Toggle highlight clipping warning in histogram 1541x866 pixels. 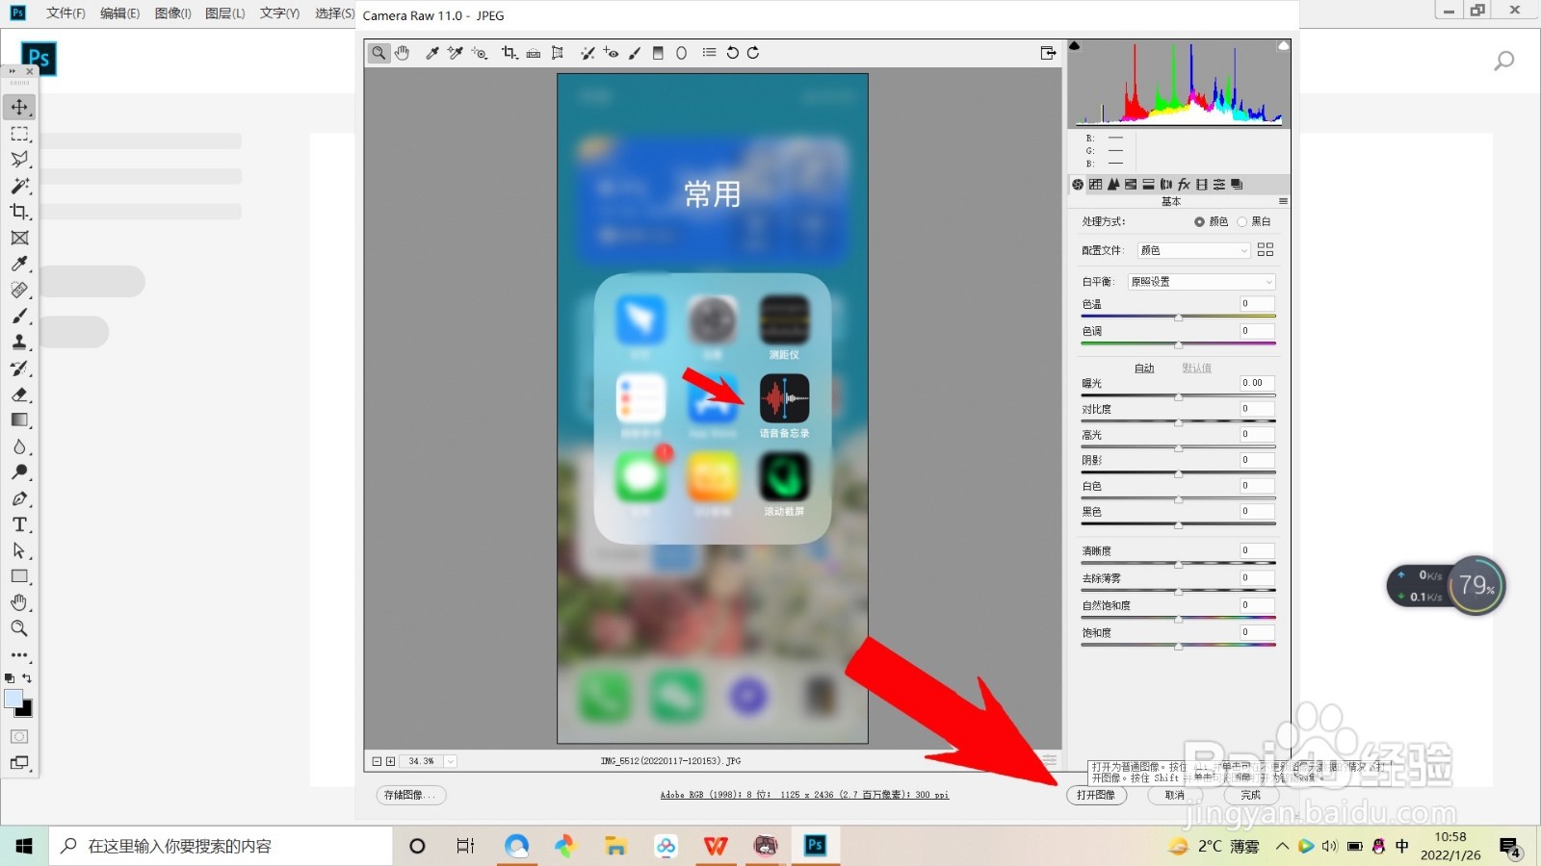1284,45
